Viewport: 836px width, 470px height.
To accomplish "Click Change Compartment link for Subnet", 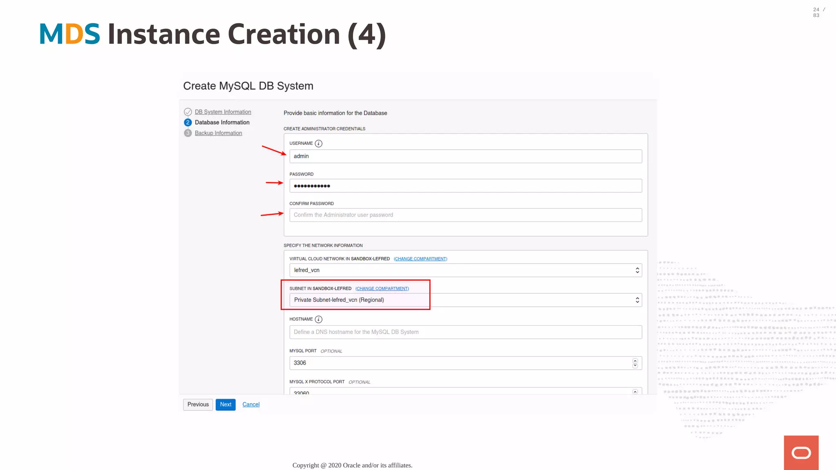I will (382, 288).
